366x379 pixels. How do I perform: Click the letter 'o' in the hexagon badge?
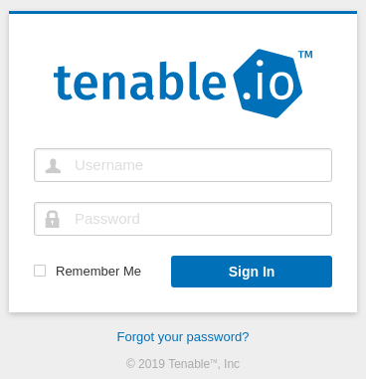281,86
